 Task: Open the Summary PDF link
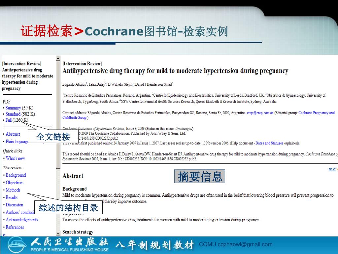click(x=13, y=108)
